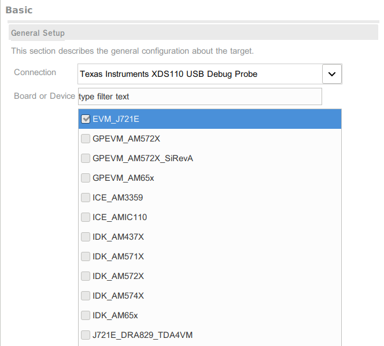Check the GPEVM_AM572X checkbox
The height and width of the screenshot is (346, 384).
(x=86, y=139)
